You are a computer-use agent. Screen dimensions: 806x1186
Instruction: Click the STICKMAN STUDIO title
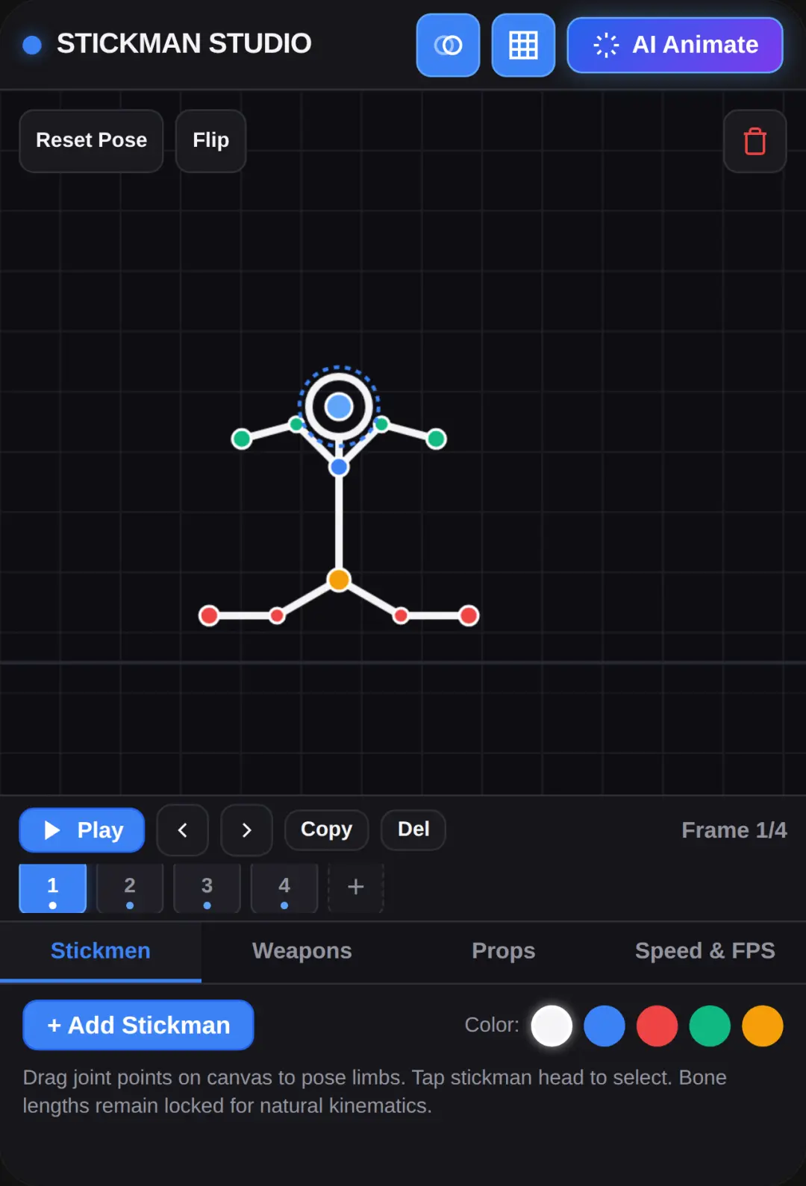coord(184,44)
